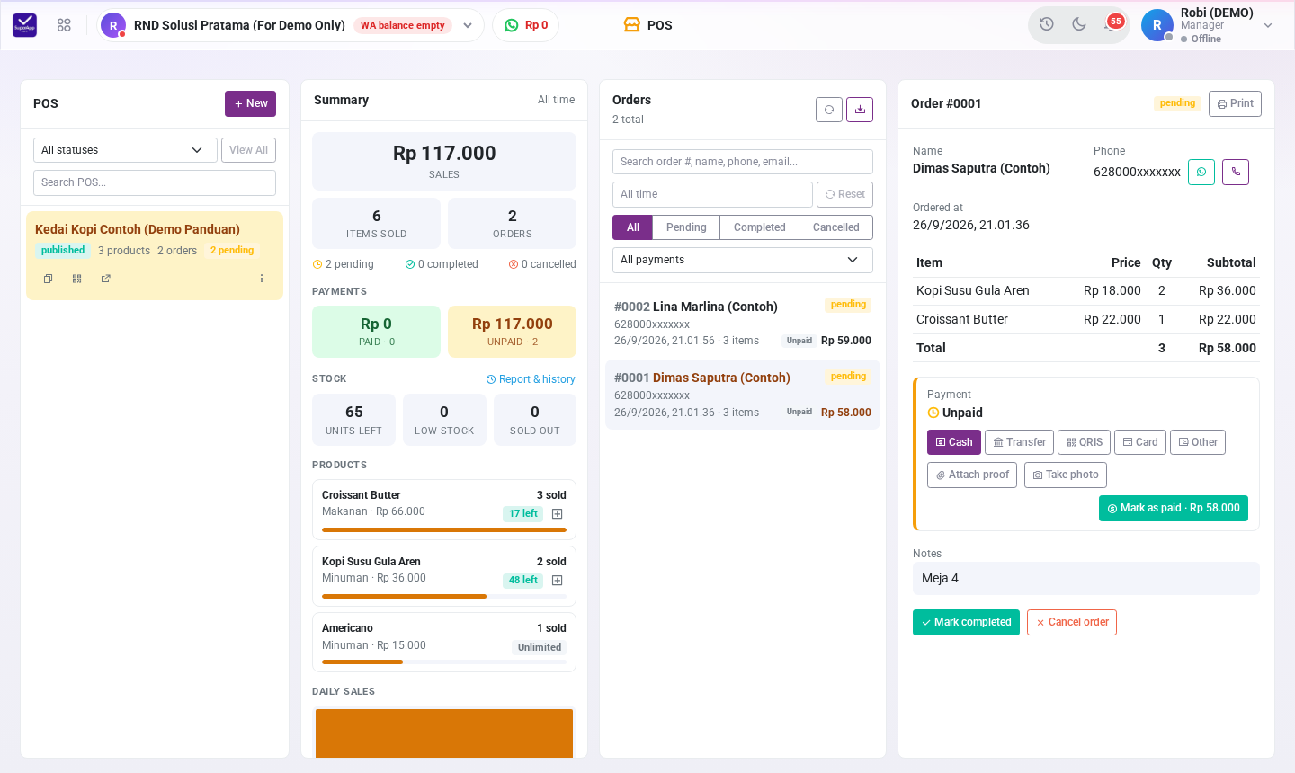Select Transfer payment method

pyautogui.click(x=1019, y=442)
